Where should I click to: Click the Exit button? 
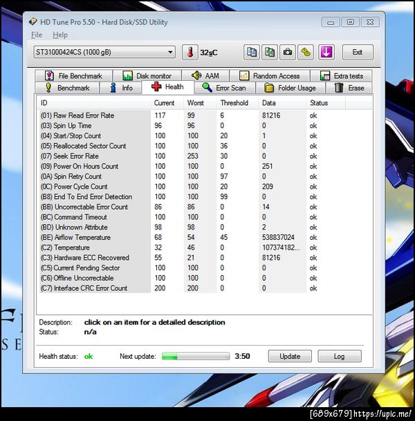point(358,52)
